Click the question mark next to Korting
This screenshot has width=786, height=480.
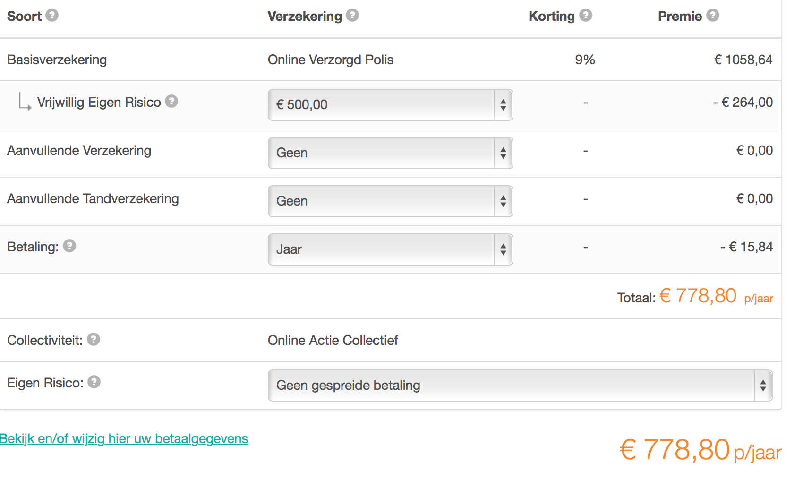point(586,15)
